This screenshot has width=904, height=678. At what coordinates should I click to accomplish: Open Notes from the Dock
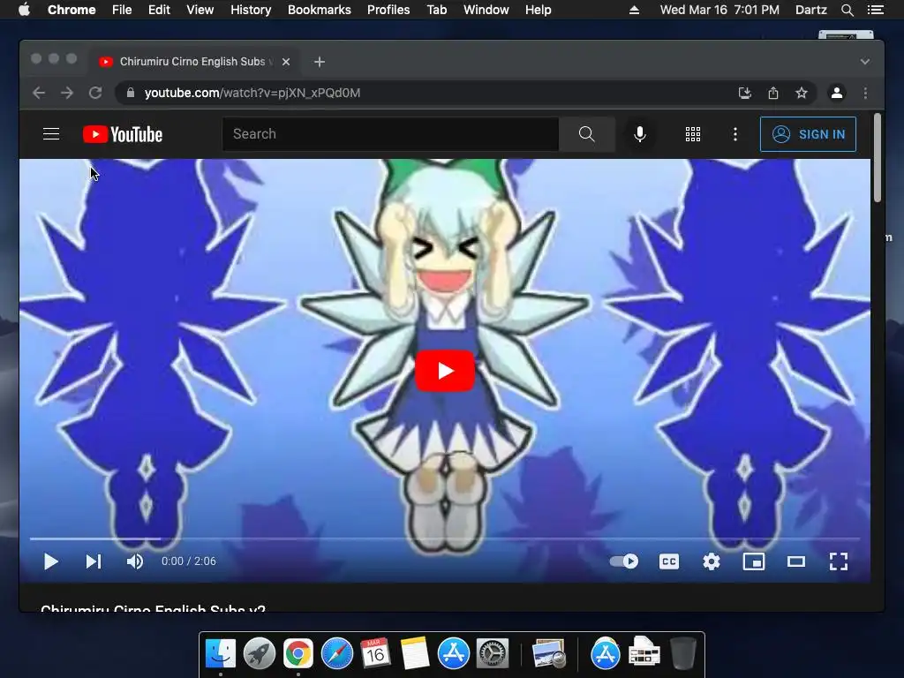(415, 654)
